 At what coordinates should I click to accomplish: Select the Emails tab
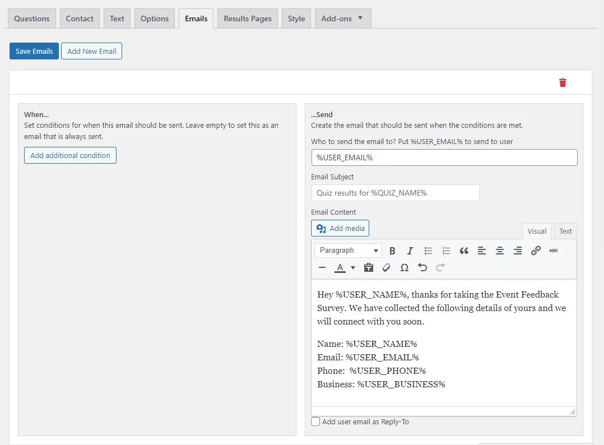[x=196, y=18]
